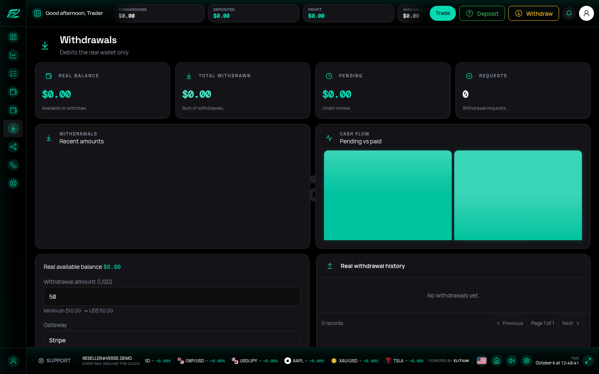Image resolution: width=599 pixels, height=374 pixels.
Task: Go to Next page of history
Action: pos(571,323)
